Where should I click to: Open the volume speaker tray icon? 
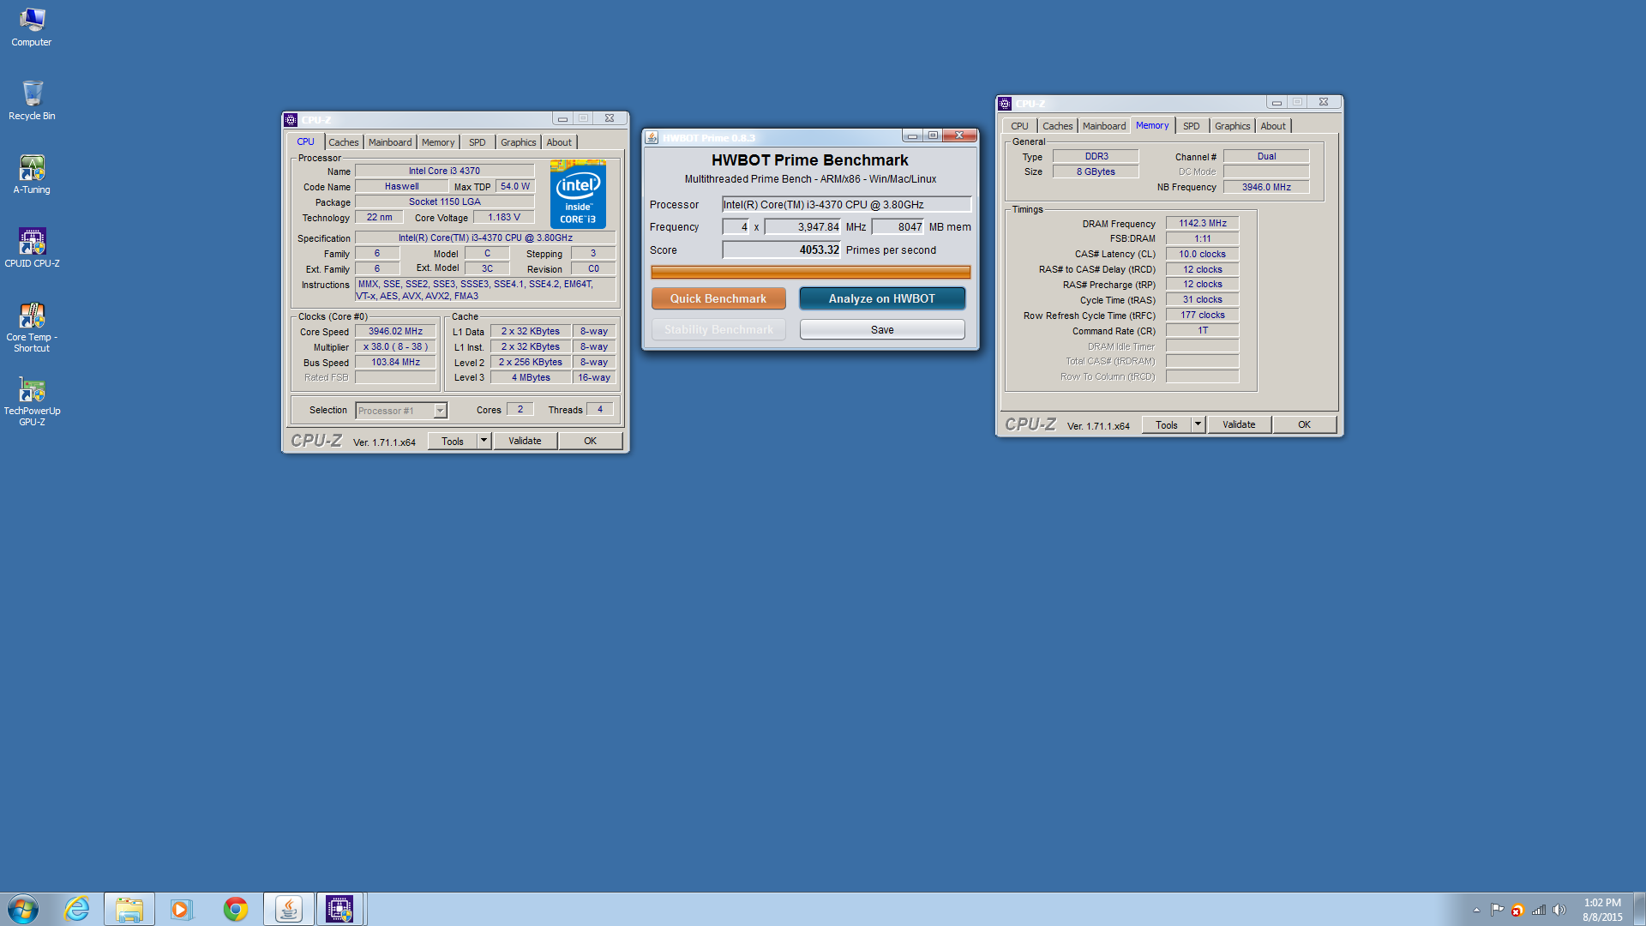tap(1559, 910)
